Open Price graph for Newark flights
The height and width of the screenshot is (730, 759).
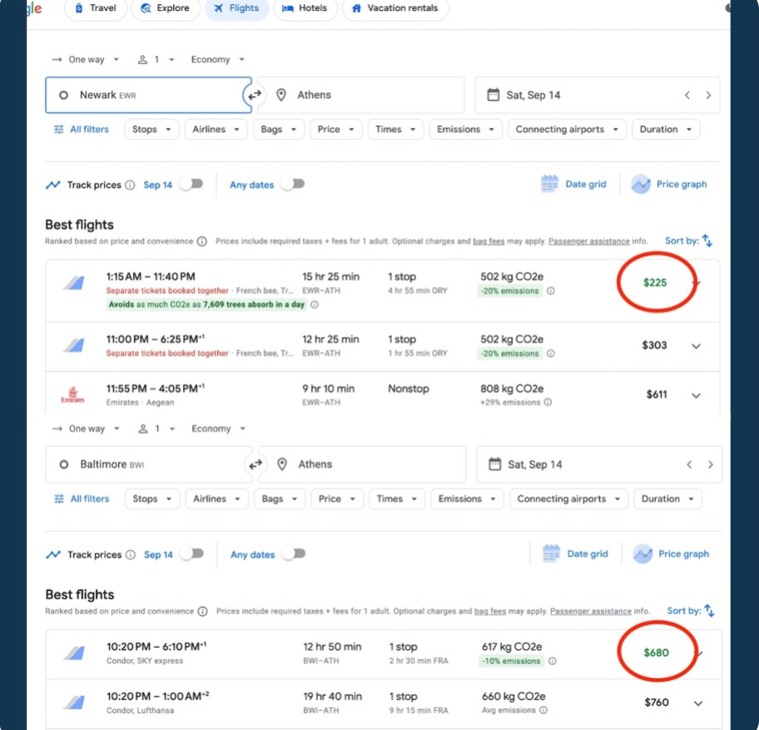[x=669, y=184]
